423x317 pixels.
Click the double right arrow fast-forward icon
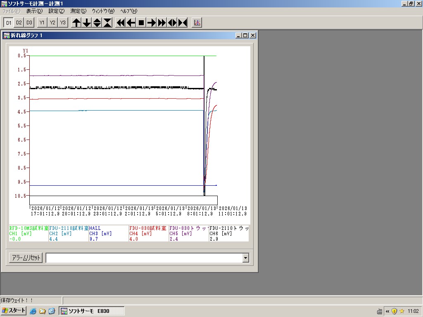click(162, 23)
